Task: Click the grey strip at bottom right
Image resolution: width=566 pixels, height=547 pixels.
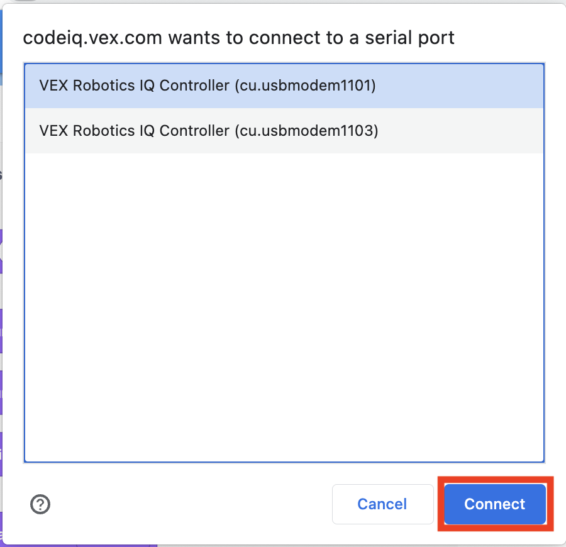Action: [x=377, y=542]
